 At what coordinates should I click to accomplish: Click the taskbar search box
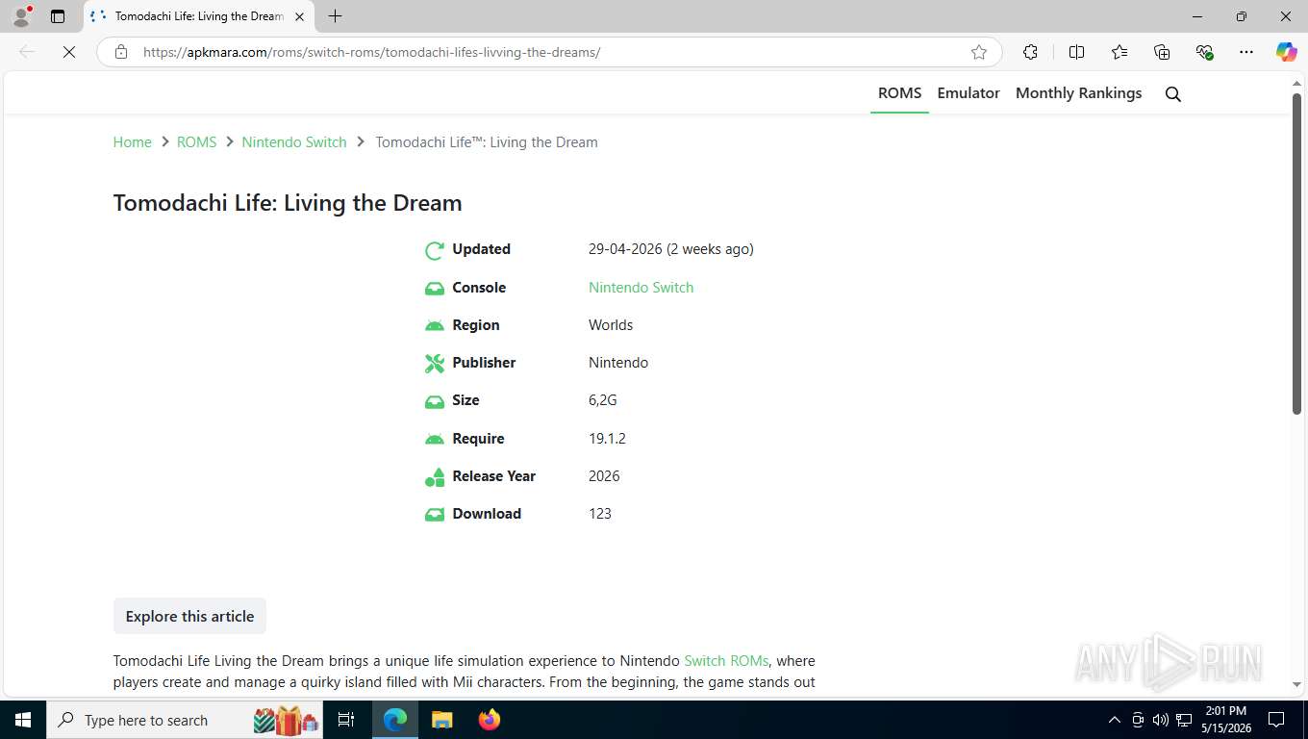pos(186,720)
